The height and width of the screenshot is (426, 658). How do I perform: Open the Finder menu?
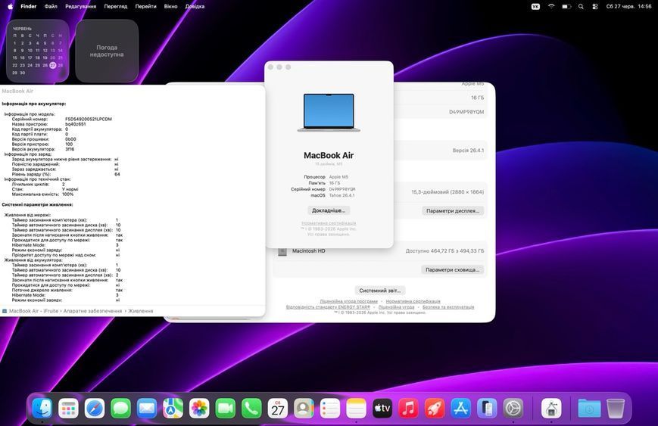pyautogui.click(x=29, y=6)
